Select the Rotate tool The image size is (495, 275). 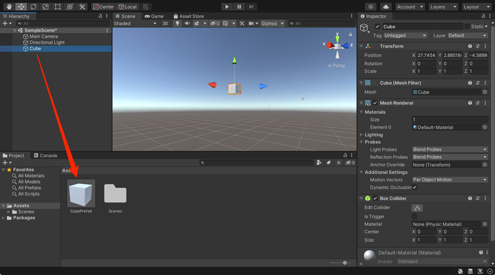pos(33,7)
